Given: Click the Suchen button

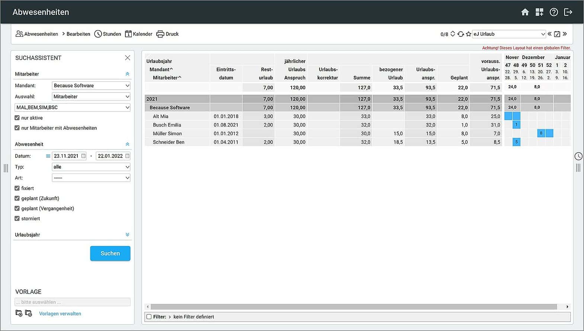Looking at the screenshot, I should (110, 253).
